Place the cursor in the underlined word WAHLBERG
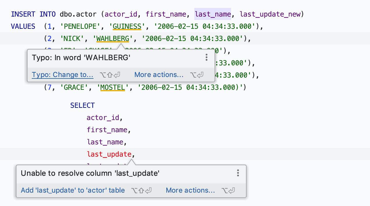 click(112, 38)
